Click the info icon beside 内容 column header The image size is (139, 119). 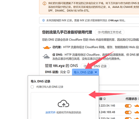(x=104, y=99)
